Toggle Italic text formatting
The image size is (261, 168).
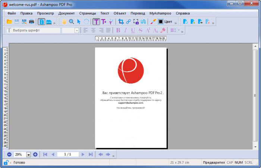(x=126, y=30)
